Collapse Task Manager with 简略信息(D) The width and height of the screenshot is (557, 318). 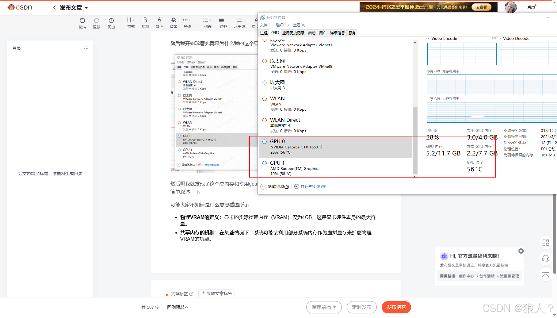pyautogui.click(x=275, y=186)
